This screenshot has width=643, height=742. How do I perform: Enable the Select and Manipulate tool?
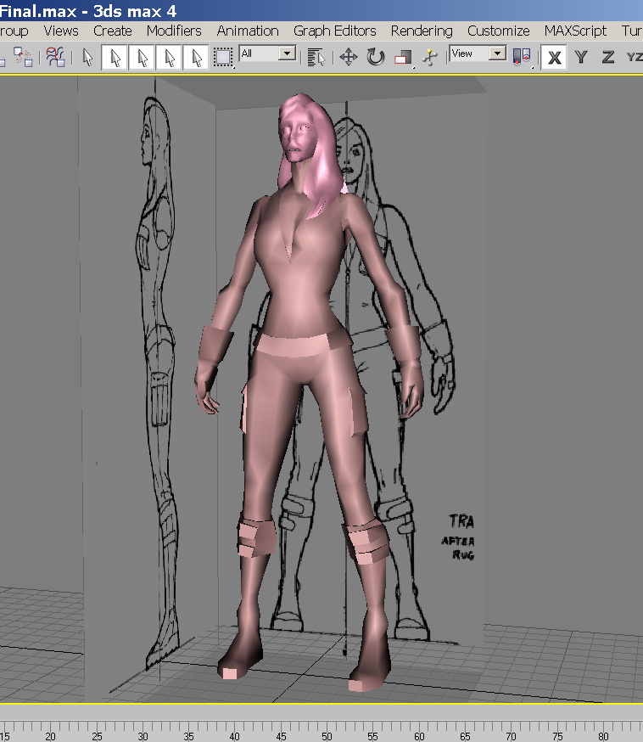[x=431, y=57]
